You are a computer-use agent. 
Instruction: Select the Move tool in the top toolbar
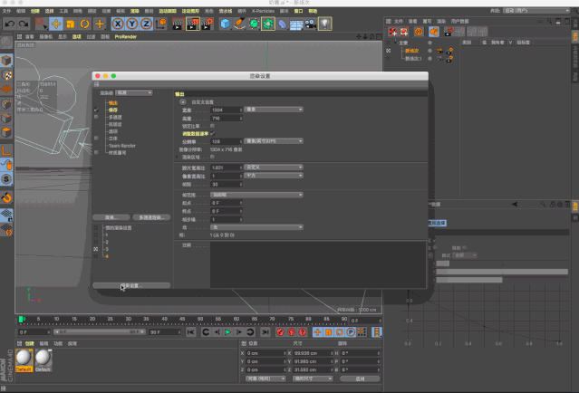pyautogui.click(x=56, y=24)
